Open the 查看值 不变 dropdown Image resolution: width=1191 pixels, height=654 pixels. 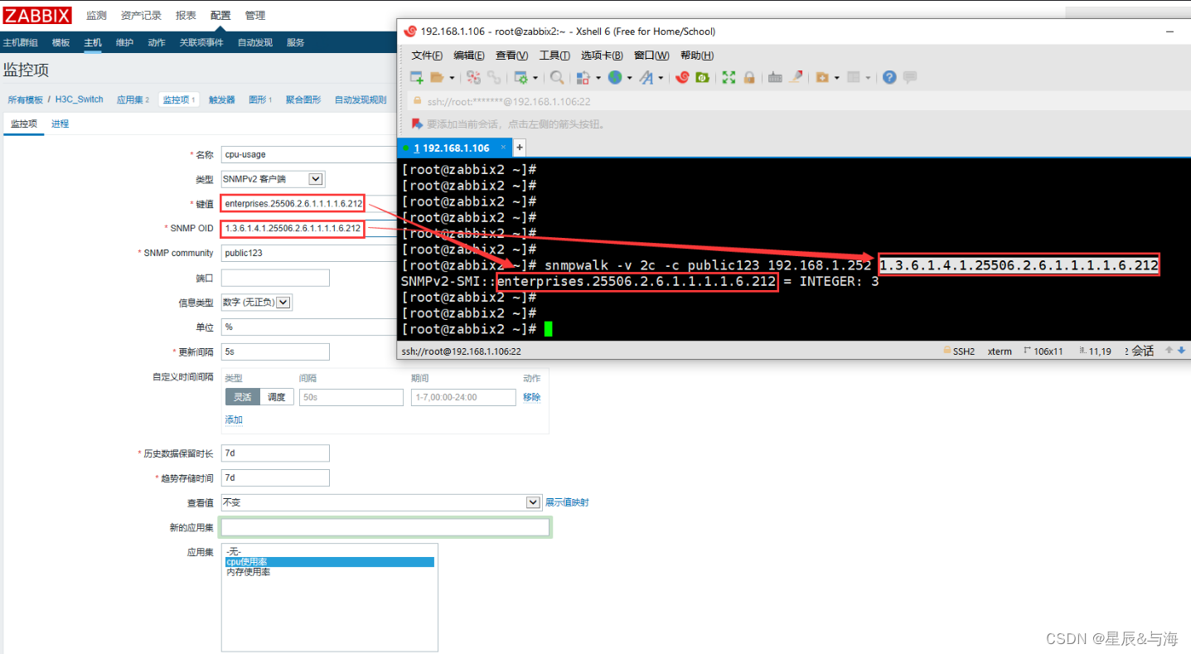point(381,502)
